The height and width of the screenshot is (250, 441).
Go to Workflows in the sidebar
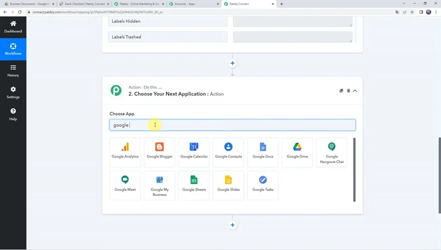pos(13,49)
